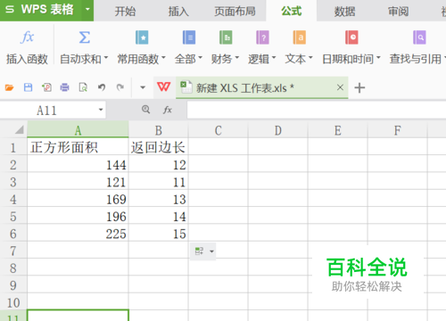446x321 pixels.
Task: Select row 7 header
Action: coord(13,251)
